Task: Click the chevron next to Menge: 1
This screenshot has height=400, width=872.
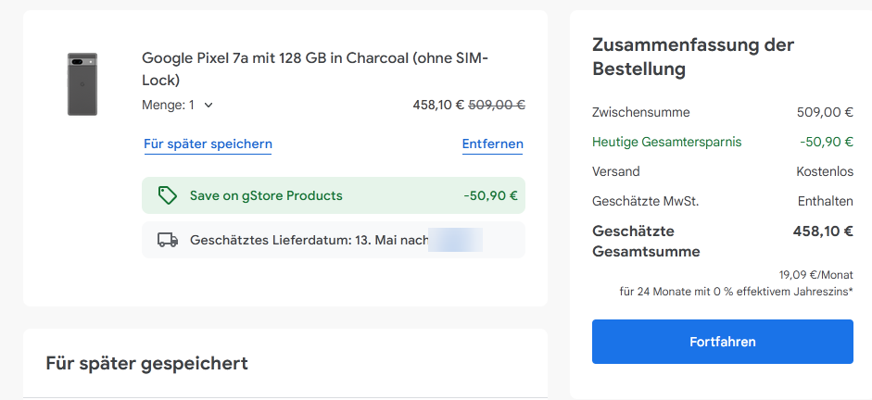Action: 208,105
